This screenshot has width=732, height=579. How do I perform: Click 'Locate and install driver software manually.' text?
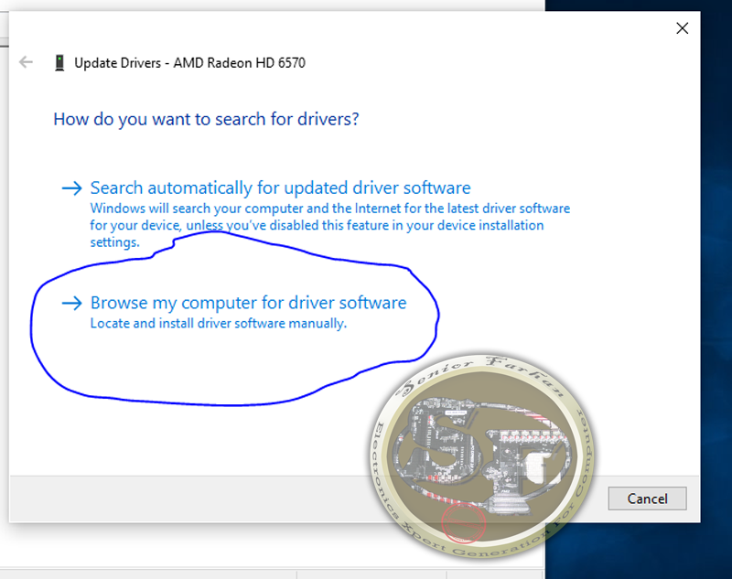(x=219, y=323)
